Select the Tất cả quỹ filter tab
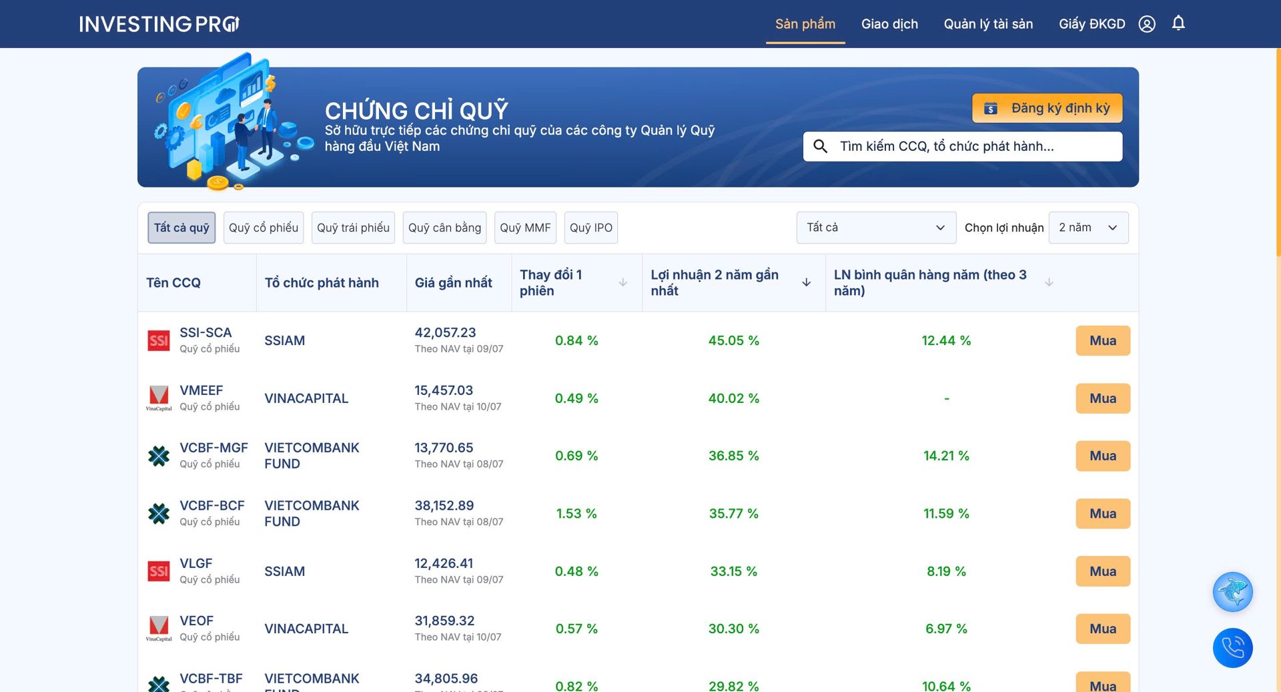1281x692 pixels. 181,228
